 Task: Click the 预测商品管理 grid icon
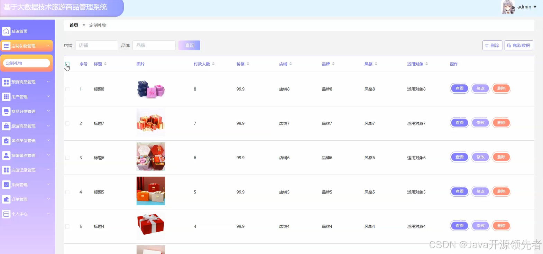click(x=6, y=82)
